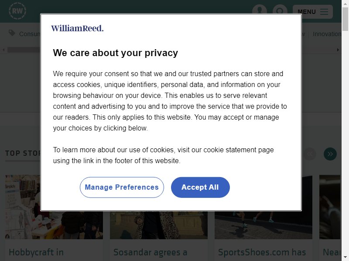Screen dimensions: 349x261
Task: Open the Sosandar agrees headline link
Action: (x=150, y=252)
